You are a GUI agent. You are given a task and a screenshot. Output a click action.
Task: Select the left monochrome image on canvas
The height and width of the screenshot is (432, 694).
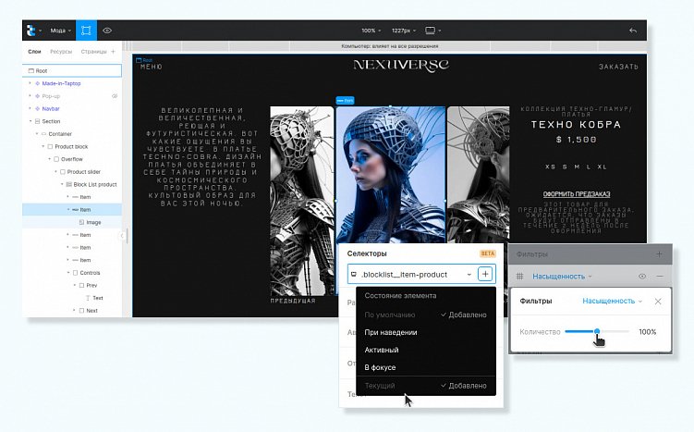(302, 201)
